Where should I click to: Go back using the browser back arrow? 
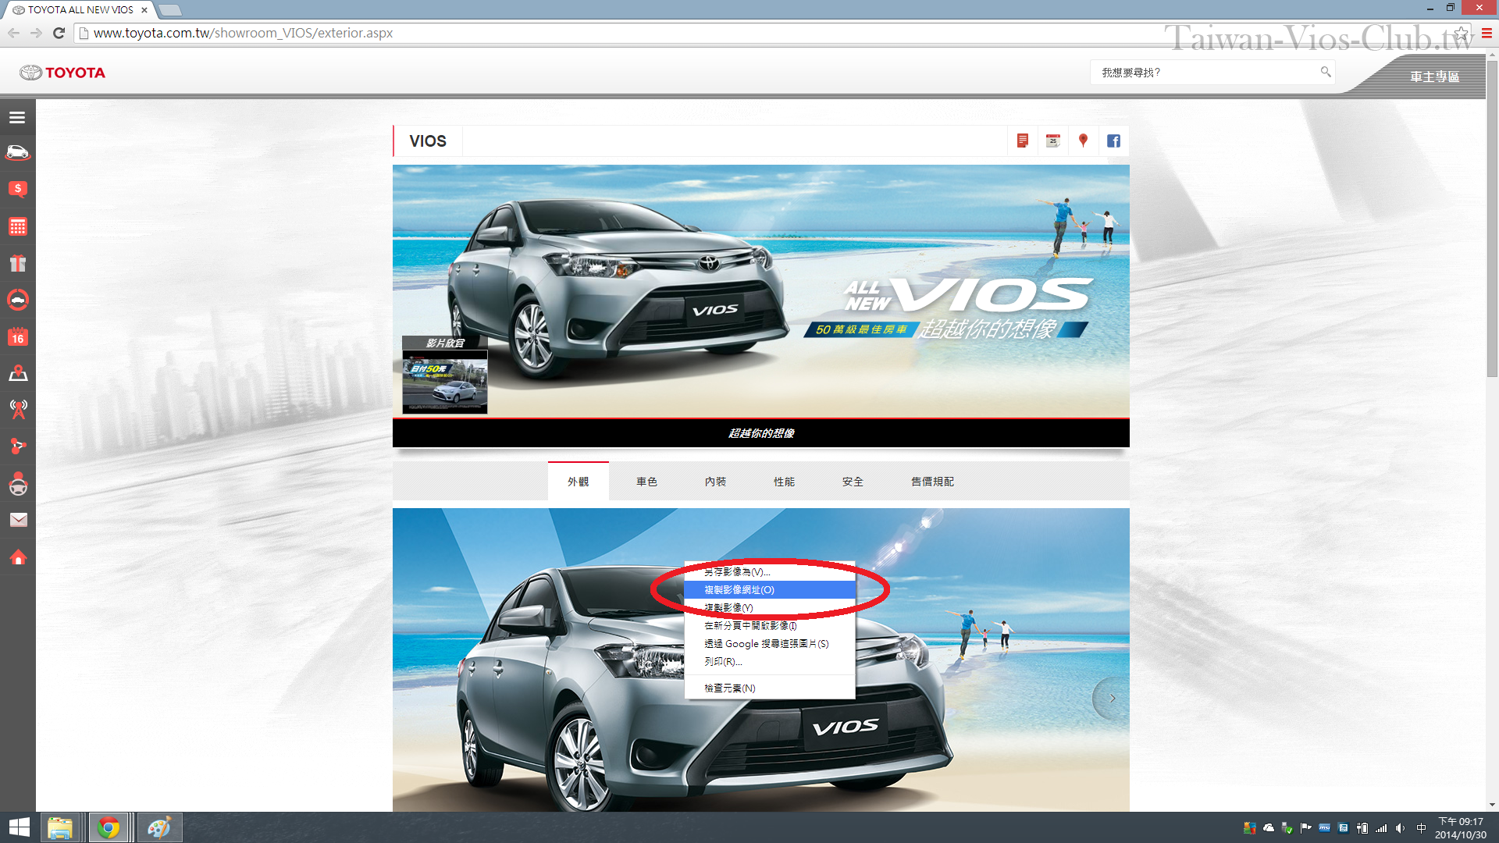pyautogui.click(x=13, y=33)
